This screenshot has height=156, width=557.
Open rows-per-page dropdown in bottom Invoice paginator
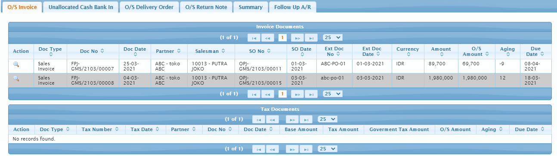coord(332,93)
